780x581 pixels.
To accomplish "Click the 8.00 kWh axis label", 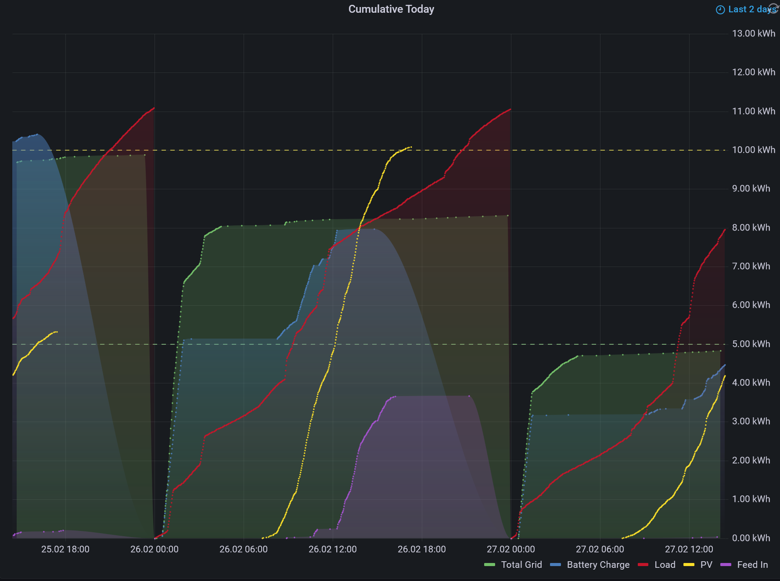I will pyautogui.click(x=751, y=227).
